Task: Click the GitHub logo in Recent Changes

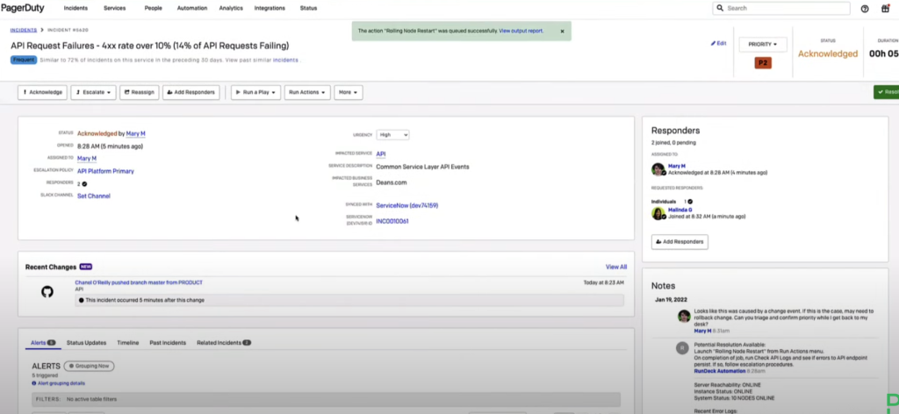Action: [x=47, y=292]
